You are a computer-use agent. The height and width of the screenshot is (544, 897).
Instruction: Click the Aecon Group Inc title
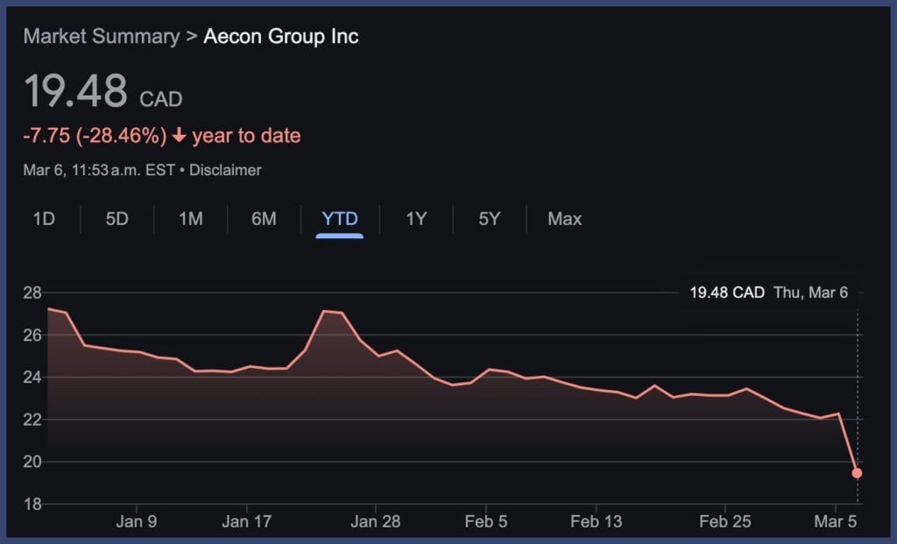point(281,37)
